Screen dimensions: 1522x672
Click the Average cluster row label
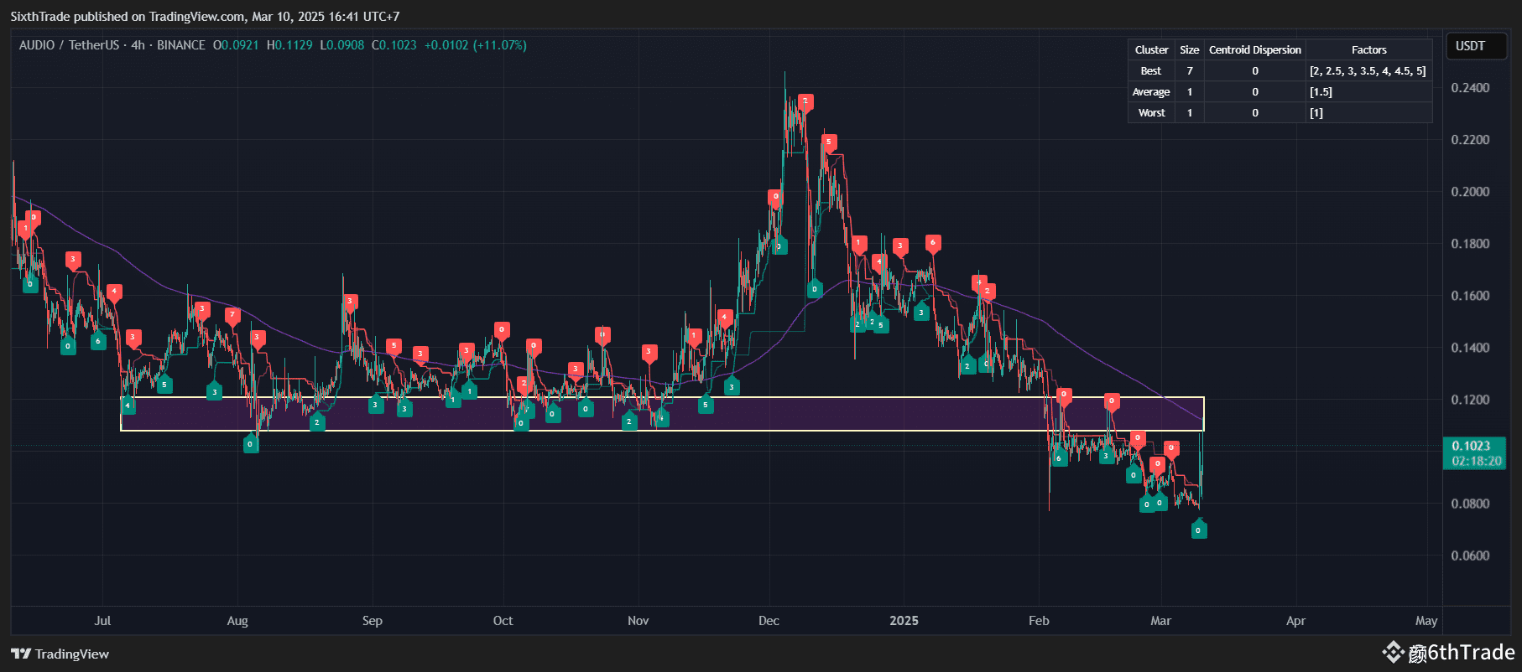1151,92
